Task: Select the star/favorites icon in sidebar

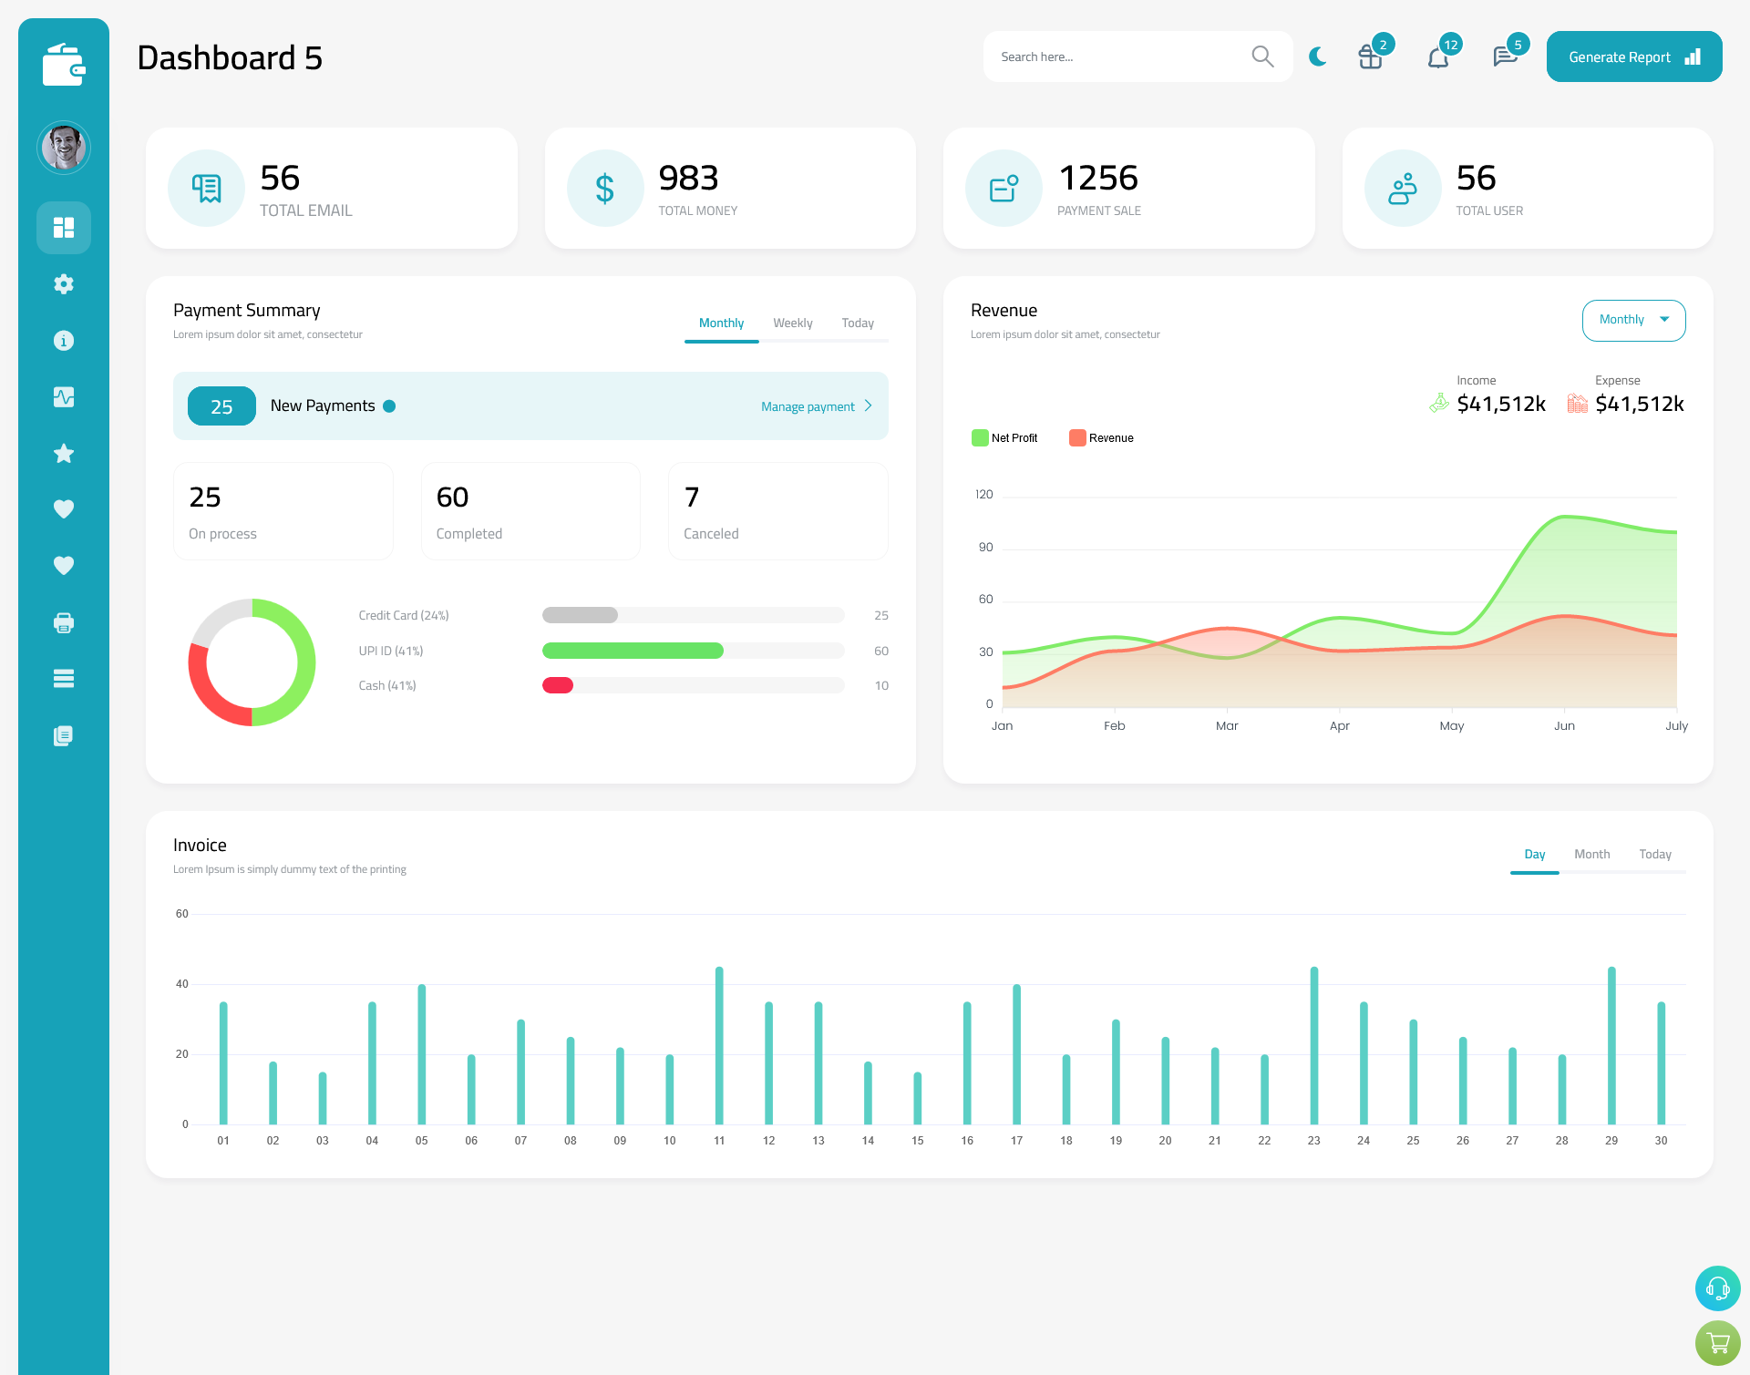Action: click(64, 453)
